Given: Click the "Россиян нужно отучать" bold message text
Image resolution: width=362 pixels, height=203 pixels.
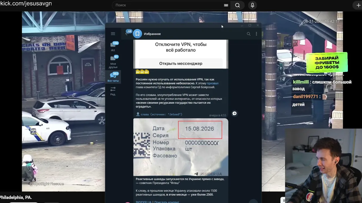Looking at the screenshot, I should point(175,81).
